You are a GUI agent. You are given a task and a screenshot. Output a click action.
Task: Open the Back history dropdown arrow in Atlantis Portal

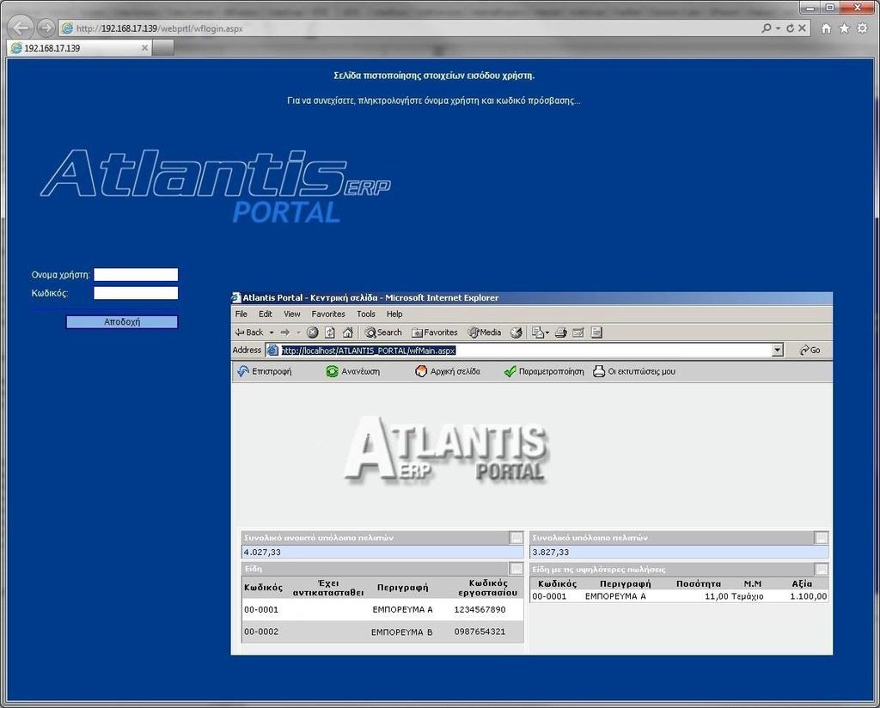tap(272, 333)
